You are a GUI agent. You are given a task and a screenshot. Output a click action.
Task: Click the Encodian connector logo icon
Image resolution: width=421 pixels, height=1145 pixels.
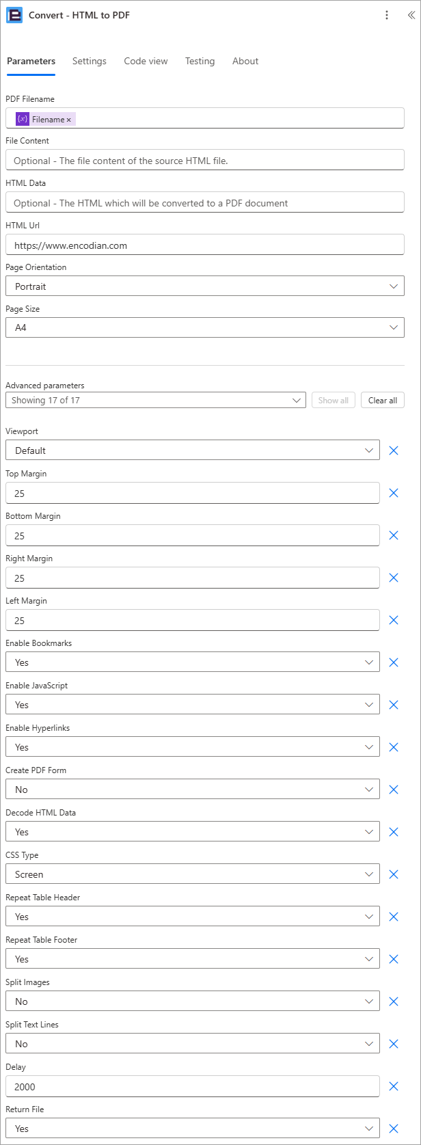coord(14,15)
